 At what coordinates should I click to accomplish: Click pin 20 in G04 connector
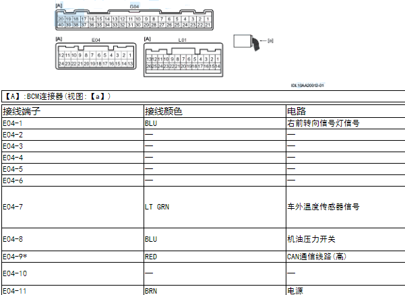point(61,19)
